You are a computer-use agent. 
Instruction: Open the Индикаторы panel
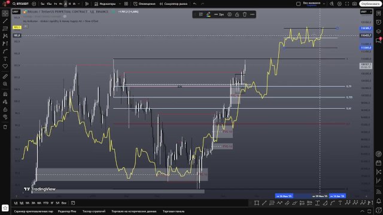[x=105, y=4]
